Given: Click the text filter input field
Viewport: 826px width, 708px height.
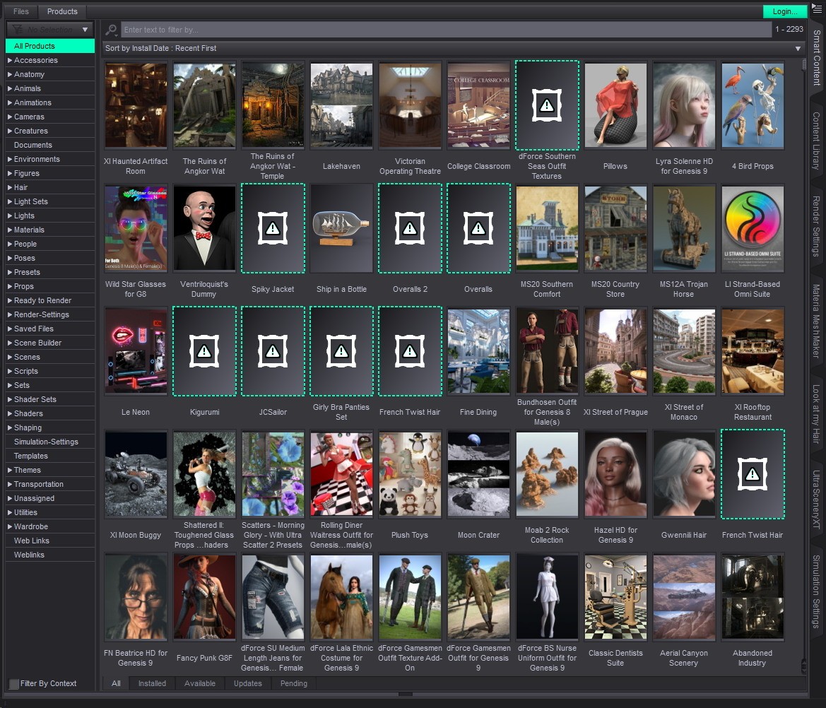Looking at the screenshot, I should (x=446, y=30).
